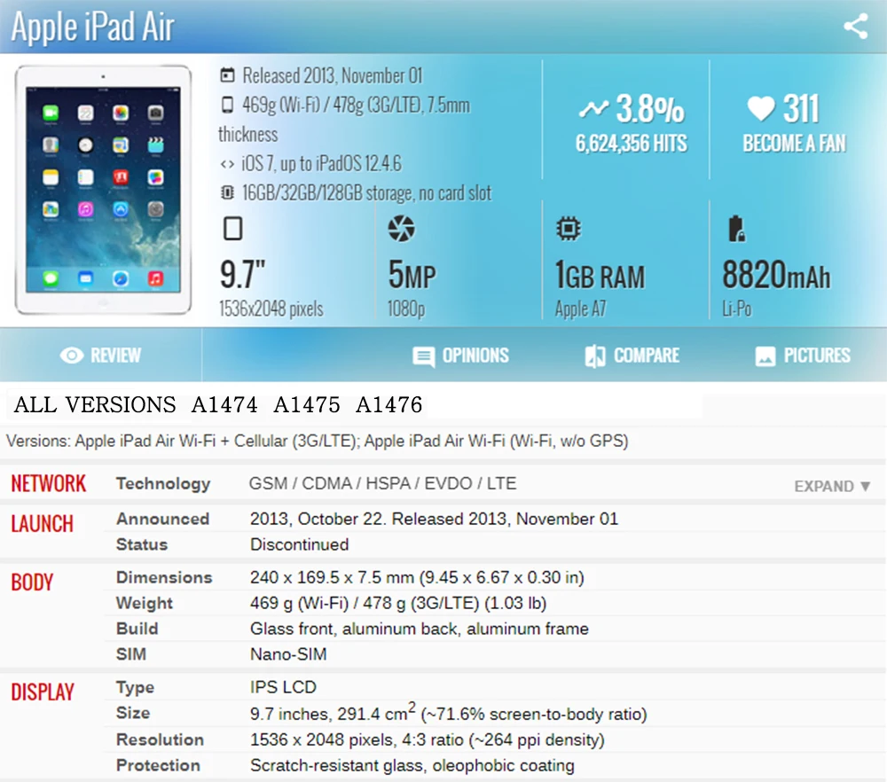Click the device weight phone icon
This screenshot has width=887, height=782.
(227, 105)
